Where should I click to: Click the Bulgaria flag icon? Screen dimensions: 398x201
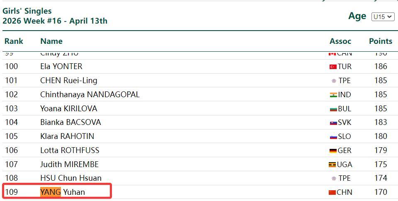click(x=333, y=109)
